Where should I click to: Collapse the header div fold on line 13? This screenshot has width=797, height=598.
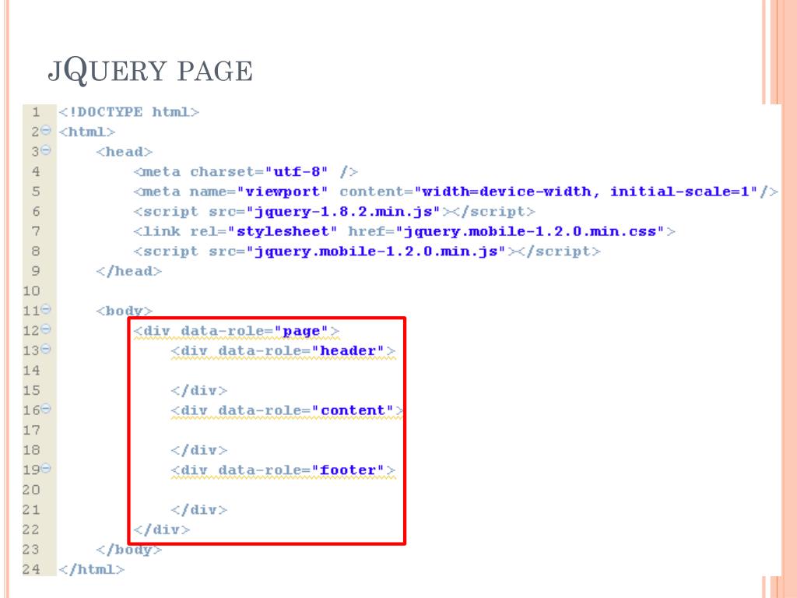pos(46,349)
